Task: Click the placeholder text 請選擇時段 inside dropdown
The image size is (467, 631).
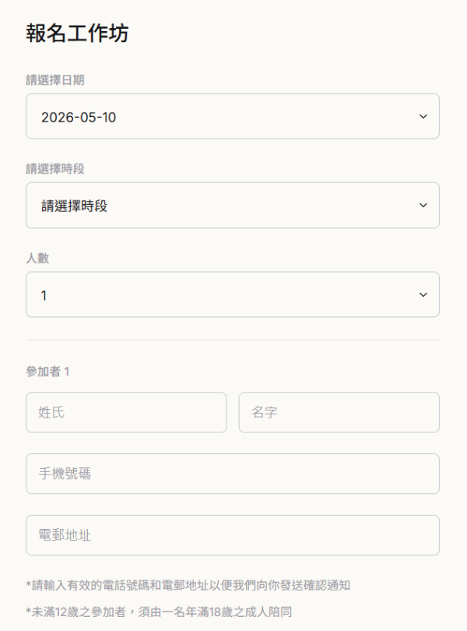Action: [68, 205]
